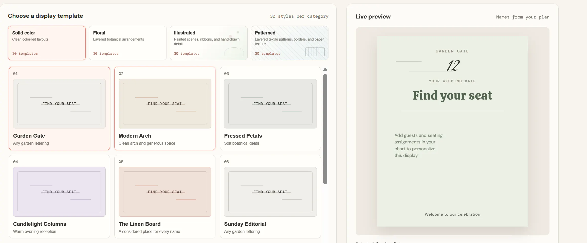This screenshot has width=587, height=243.
Task: Choose the Pressed Petals template
Action: coord(270,108)
